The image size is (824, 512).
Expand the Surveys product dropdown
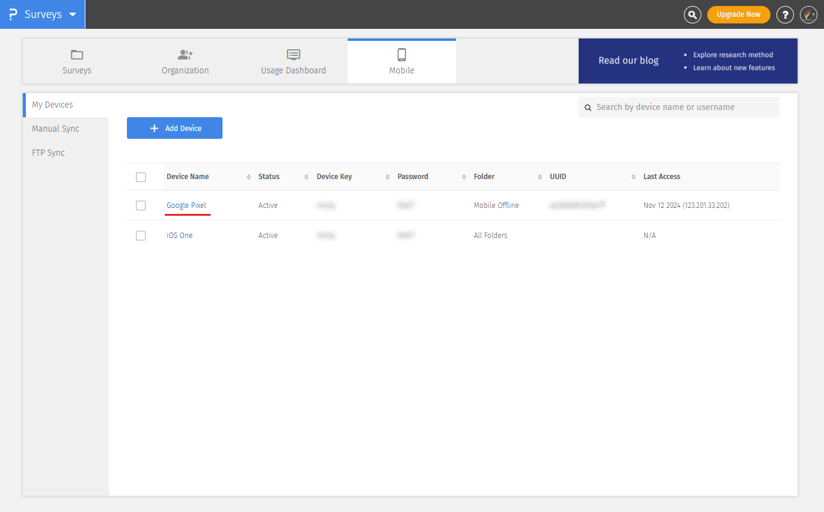(x=73, y=14)
